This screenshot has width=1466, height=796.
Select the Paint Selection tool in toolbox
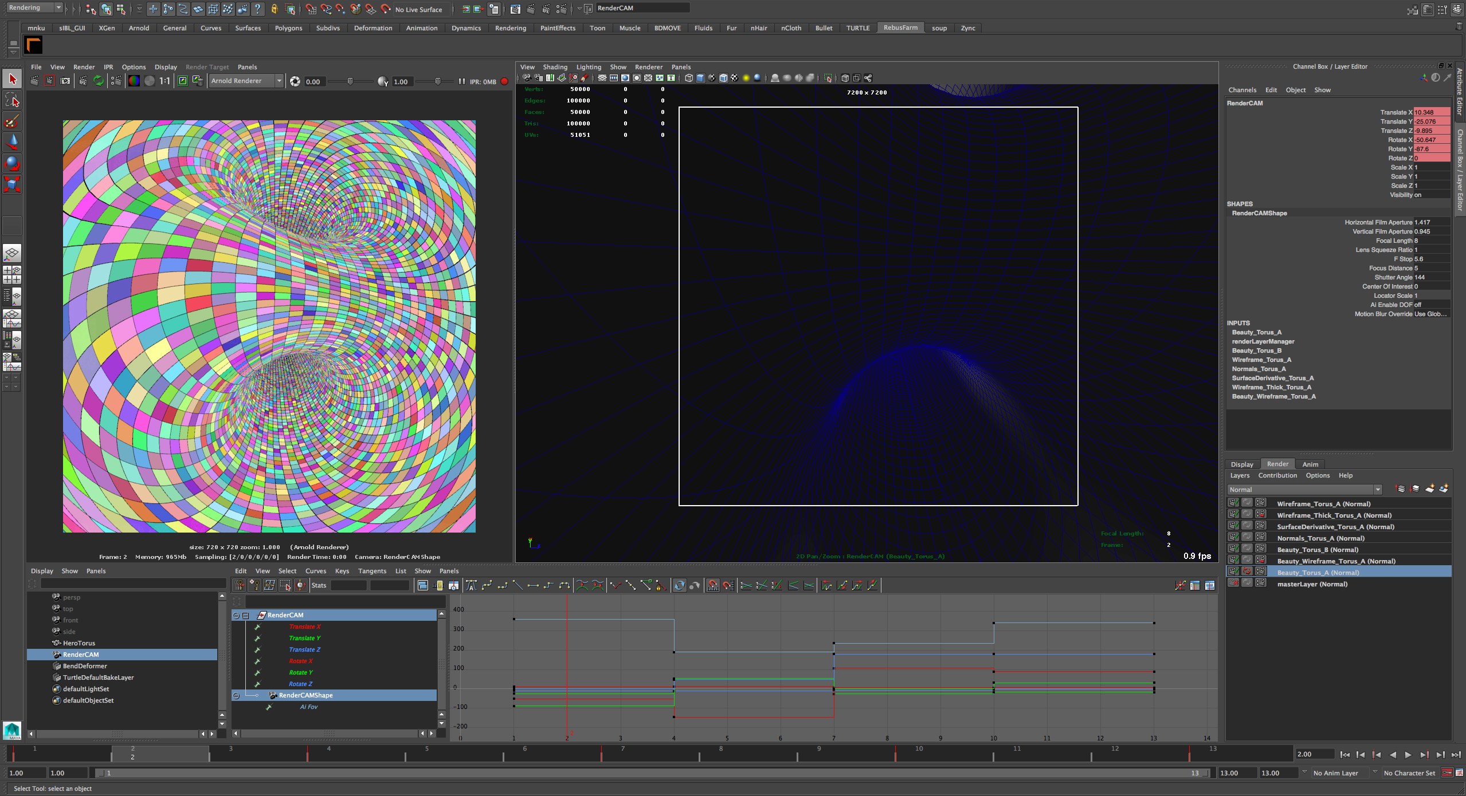tap(12, 121)
